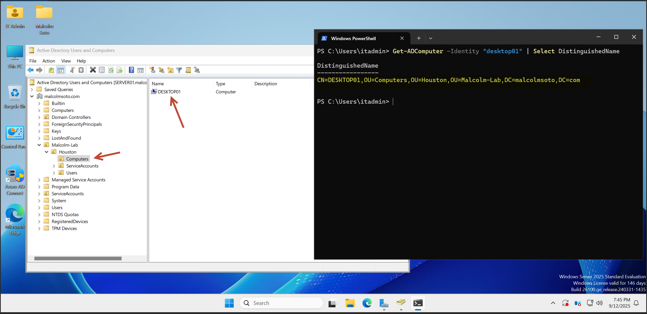Collapse the Malcolm-Lab tree node
This screenshot has width=647, height=314.
click(x=39, y=145)
